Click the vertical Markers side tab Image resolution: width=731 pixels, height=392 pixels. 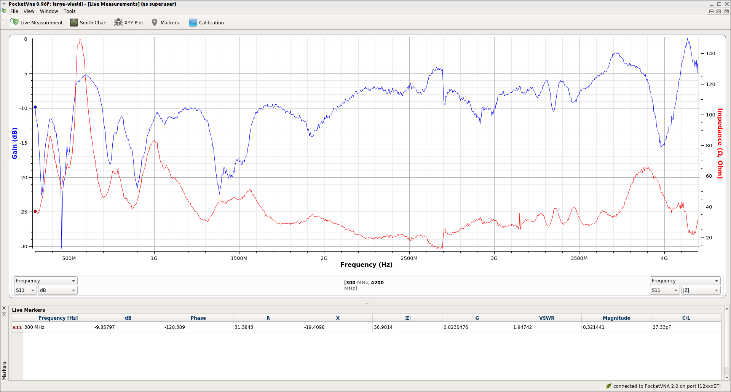point(4,370)
